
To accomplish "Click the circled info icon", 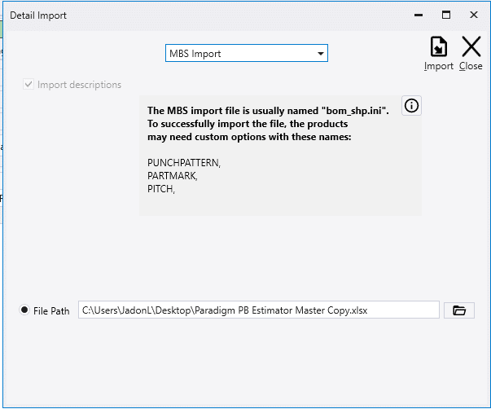I will coord(411,106).
